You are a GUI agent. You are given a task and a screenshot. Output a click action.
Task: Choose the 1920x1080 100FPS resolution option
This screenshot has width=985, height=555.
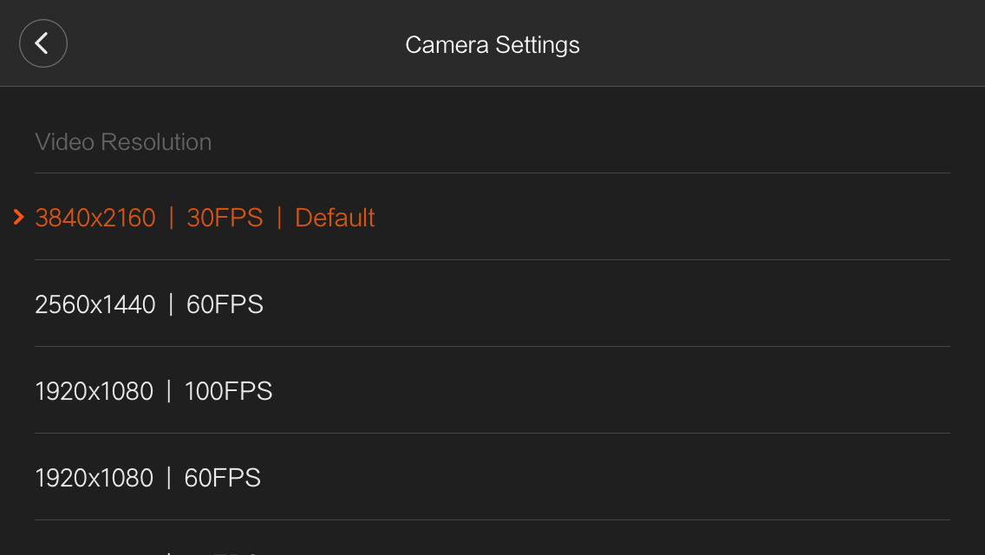click(492, 391)
